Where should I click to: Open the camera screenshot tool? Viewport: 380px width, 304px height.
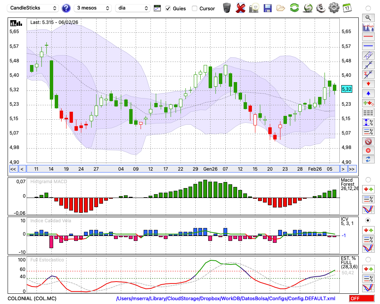(x=254, y=8)
